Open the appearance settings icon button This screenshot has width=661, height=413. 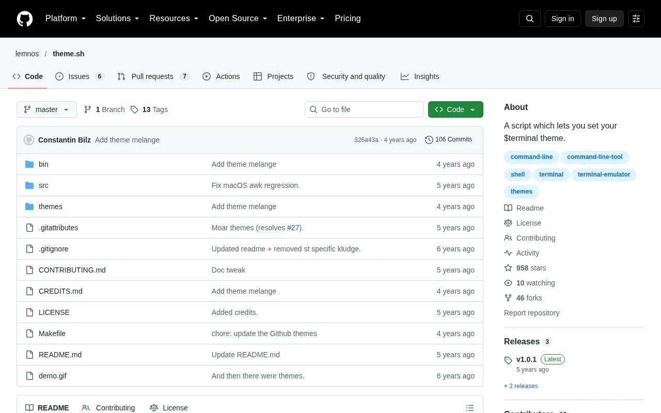click(x=636, y=19)
